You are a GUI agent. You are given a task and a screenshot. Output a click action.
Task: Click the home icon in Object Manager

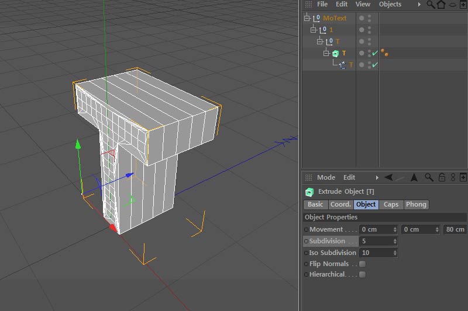pyautogui.click(x=441, y=4)
